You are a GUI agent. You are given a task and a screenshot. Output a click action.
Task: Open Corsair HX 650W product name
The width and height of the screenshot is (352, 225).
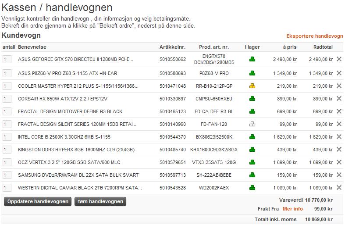[63, 99]
